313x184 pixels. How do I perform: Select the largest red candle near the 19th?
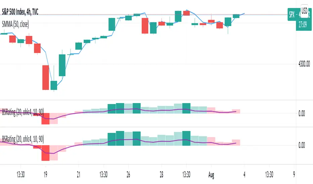pos(46,78)
